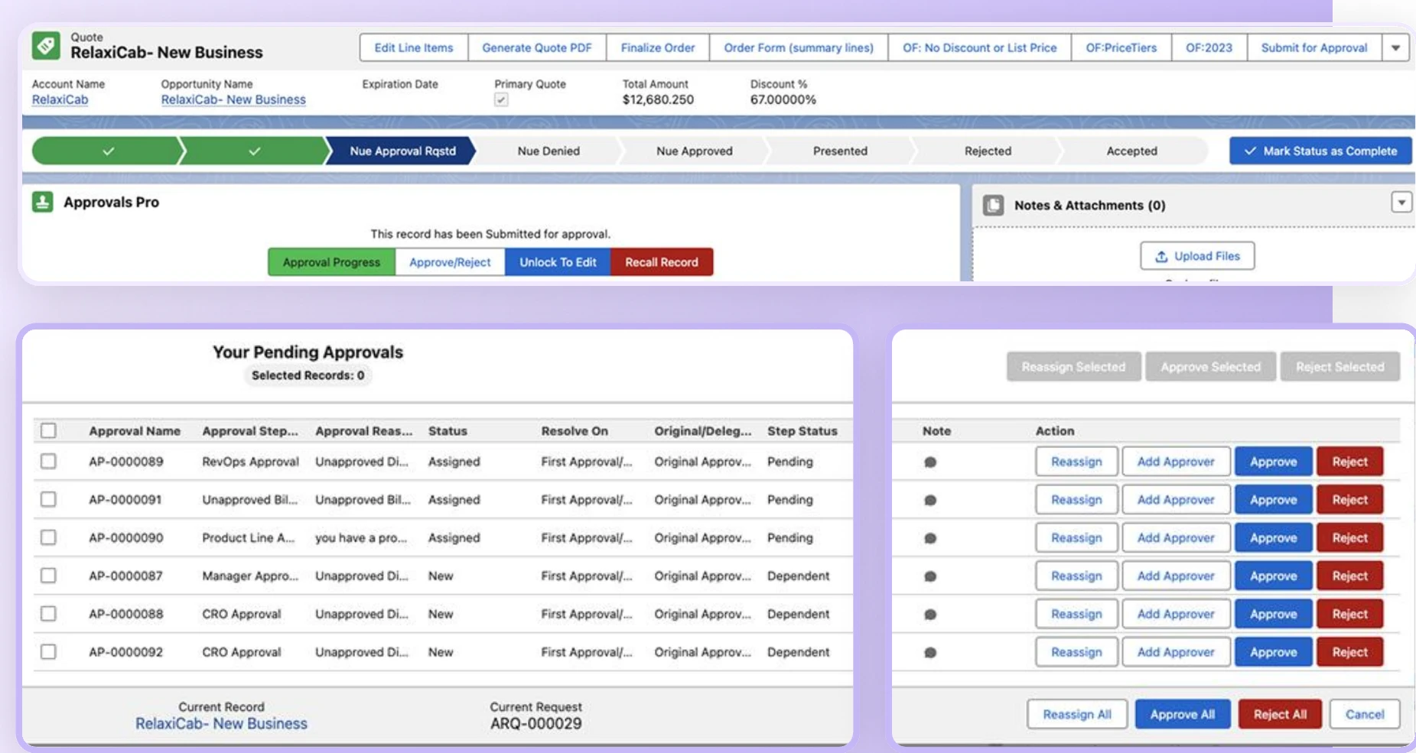This screenshot has width=1416, height=753.
Task: Check the box for AP-0000092
Action: pyautogui.click(x=48, y=651)
